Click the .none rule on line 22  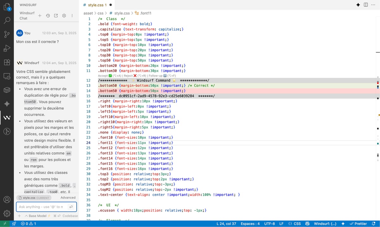(121, 132)
